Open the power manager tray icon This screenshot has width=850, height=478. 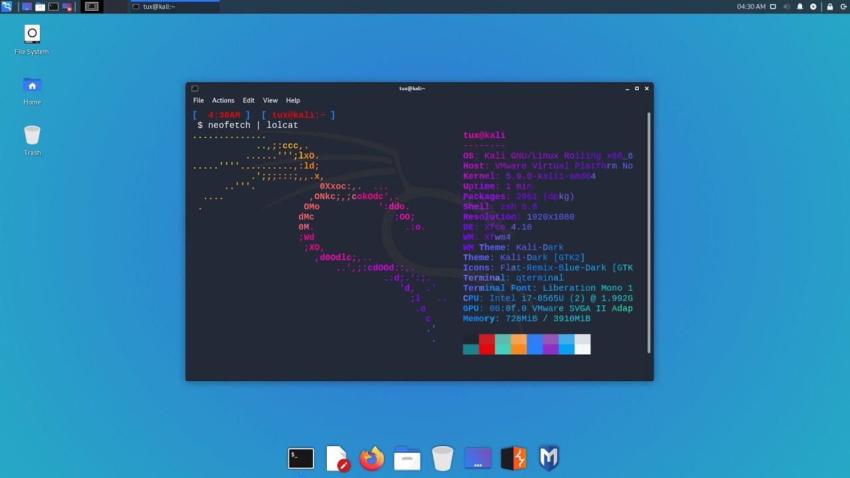pyautogui.click(x=813, y=7)
